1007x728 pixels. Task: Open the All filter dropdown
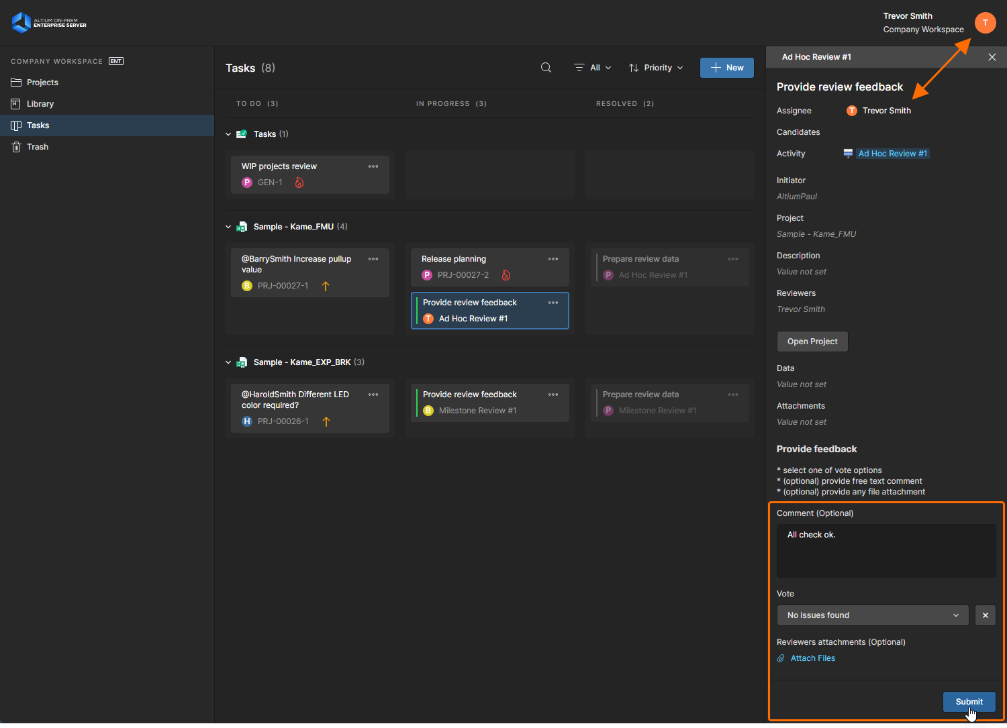[x=593, y=68]
